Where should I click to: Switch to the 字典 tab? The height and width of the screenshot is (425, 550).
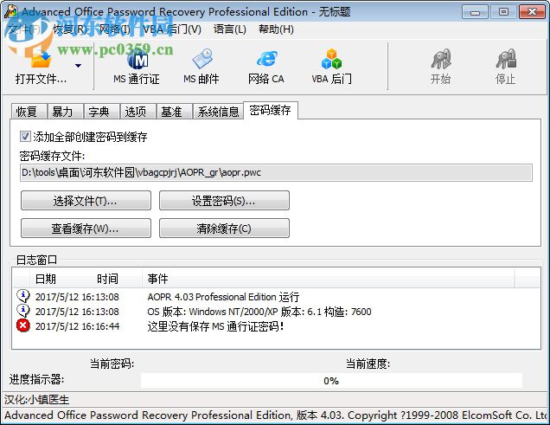pos(101,112)
